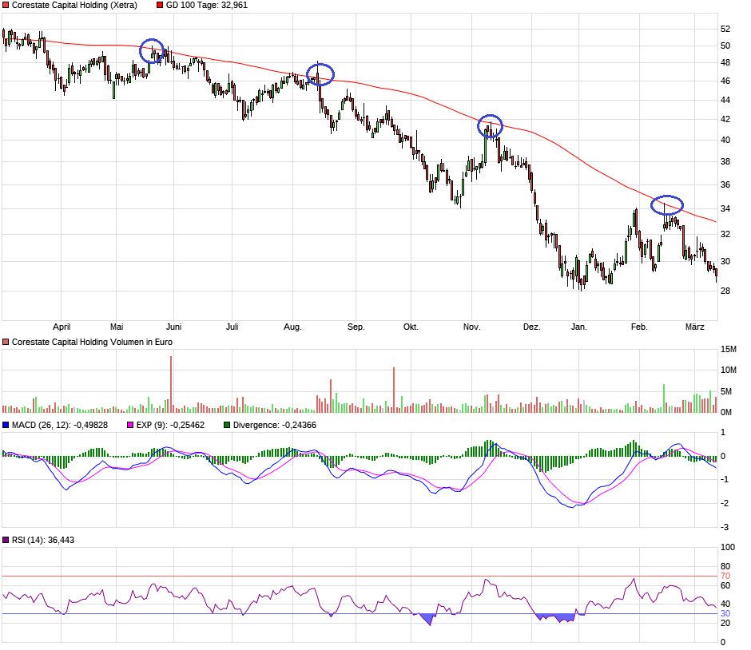Click the green Divergence legend square

[226, 426]
